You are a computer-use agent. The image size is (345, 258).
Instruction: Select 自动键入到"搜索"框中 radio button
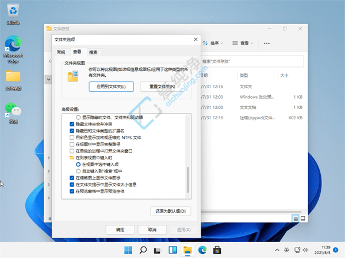click(x=78, y=171)
